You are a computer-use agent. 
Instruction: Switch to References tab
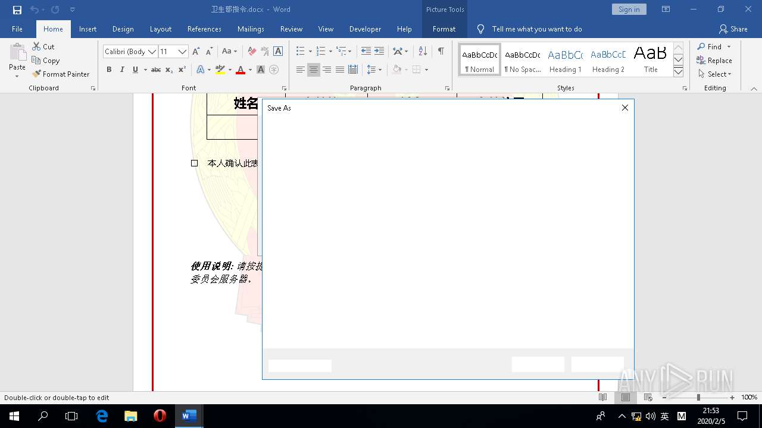[x=204, y=29]
